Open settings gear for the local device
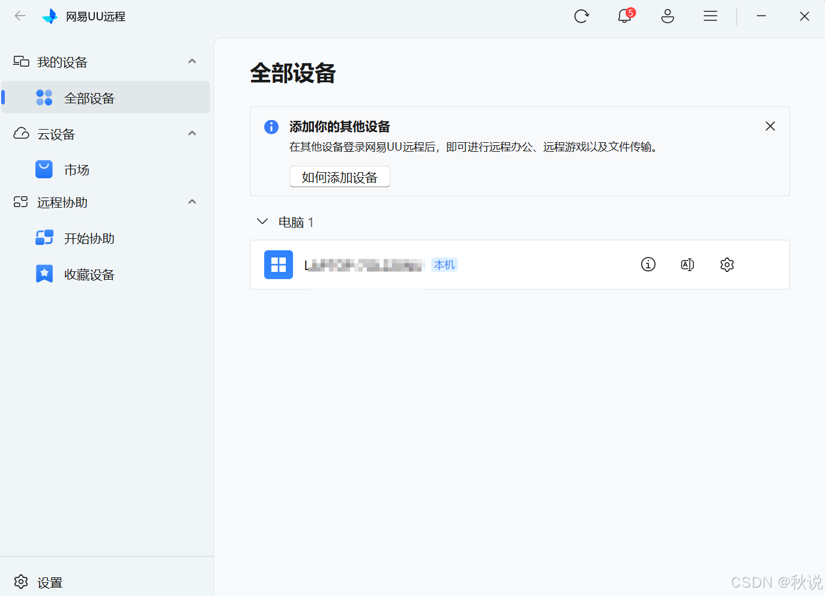Screen dimensions: 825x596 (727, 264)
